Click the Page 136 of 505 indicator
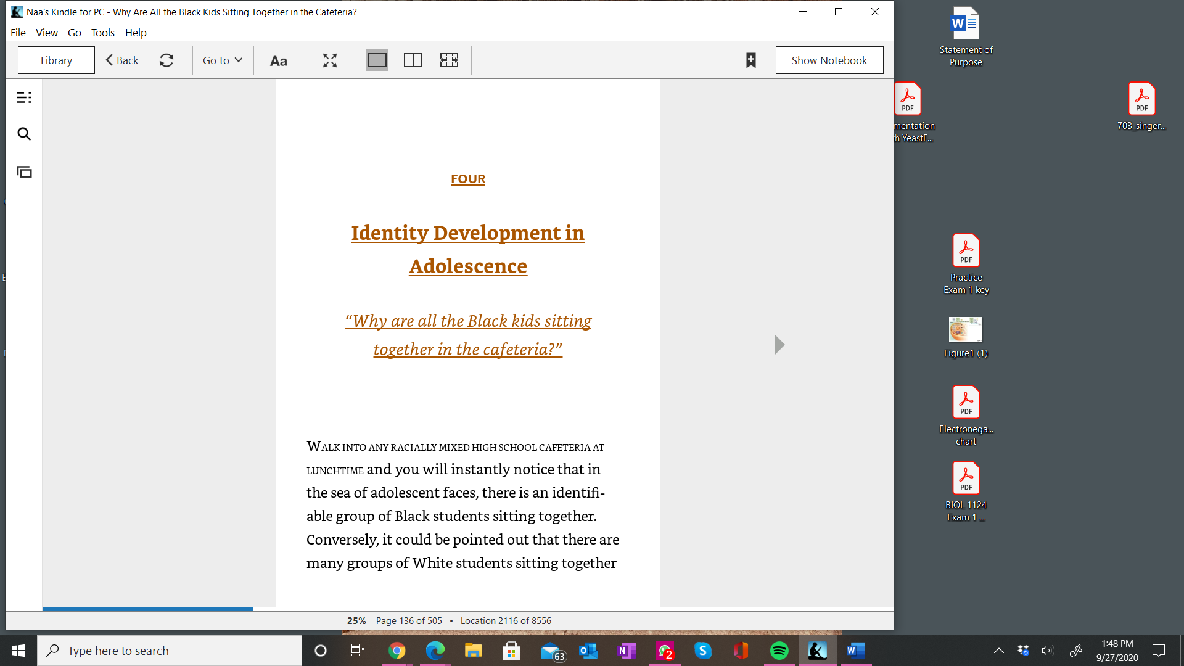 tap(409, 621)
